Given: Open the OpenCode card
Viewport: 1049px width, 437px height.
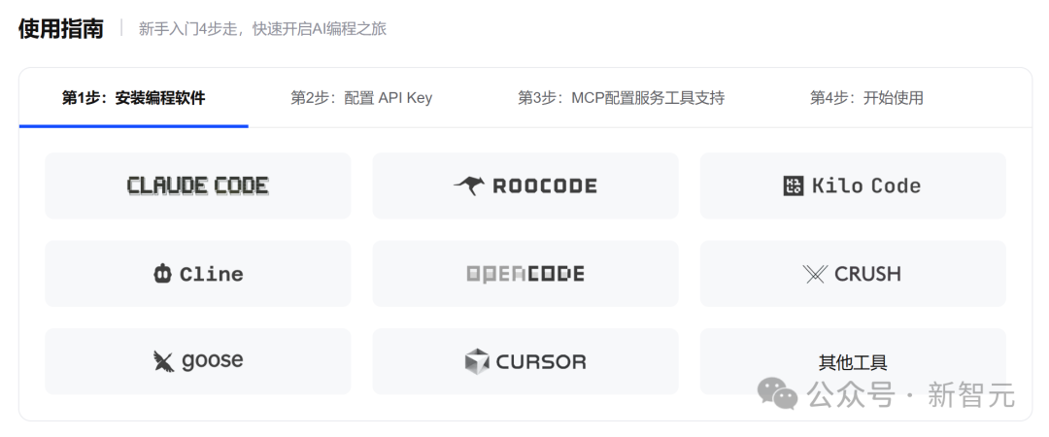Looking at the screenshot, I should point(525,274).
